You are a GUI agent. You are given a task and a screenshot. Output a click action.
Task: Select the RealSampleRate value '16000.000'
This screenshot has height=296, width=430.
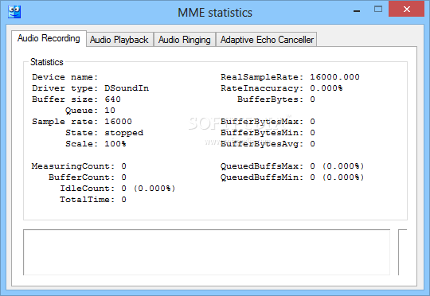(x=334, y=77)
